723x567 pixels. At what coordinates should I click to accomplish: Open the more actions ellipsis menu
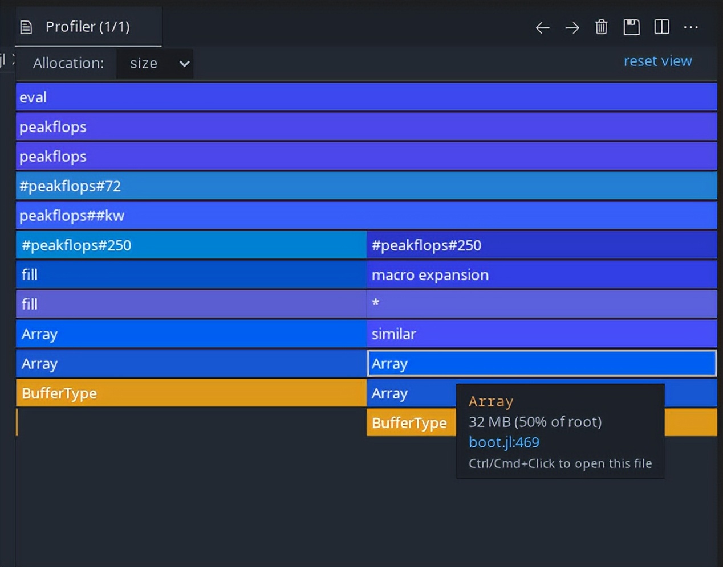(690, 27)
